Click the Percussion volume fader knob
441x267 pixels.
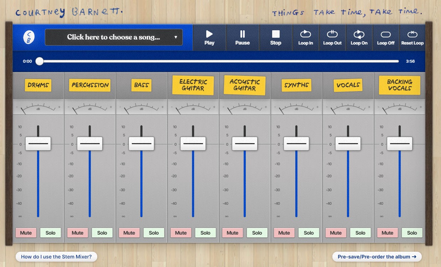pyautogui.click(x=90, y=144)
